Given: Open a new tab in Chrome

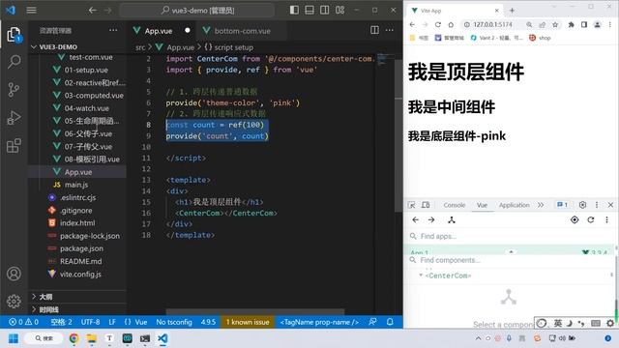Looking at the screenshot, I should coord(512,11).
